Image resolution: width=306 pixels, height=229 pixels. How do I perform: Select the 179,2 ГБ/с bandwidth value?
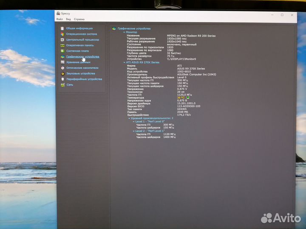pyautogui.click(x=184, y=115)
